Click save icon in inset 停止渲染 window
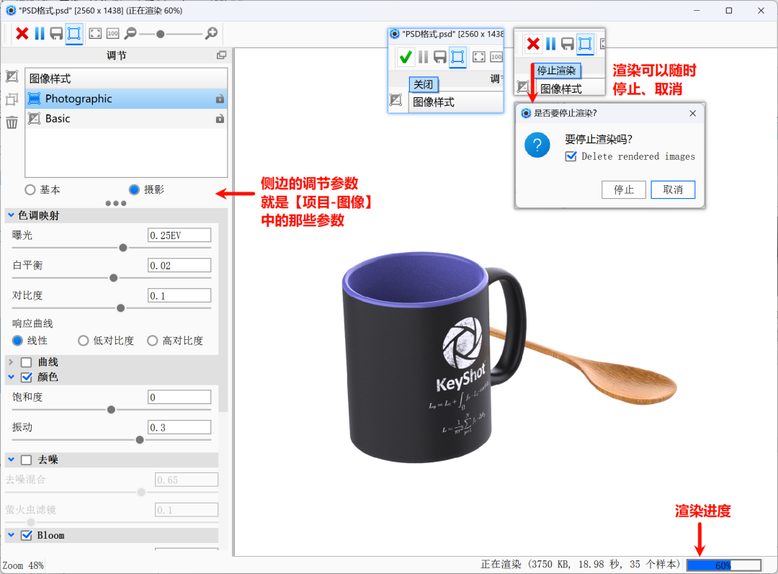778x574 pixels. pyautogui.click(x=568, y=44)
